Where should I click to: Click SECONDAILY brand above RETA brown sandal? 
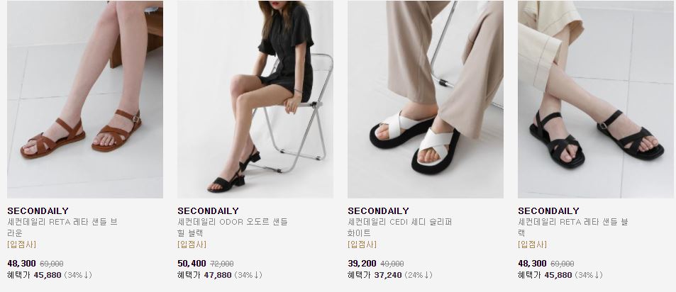[38, 210]
